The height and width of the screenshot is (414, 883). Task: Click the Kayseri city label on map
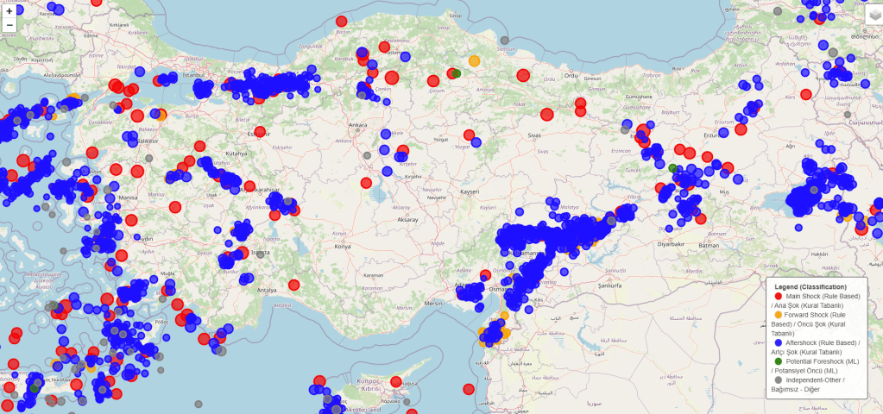point(470,191)
